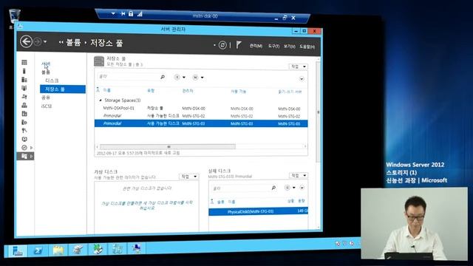
Task: Sort storage pools by 사용 가능 column
Action: pos(238,91)
